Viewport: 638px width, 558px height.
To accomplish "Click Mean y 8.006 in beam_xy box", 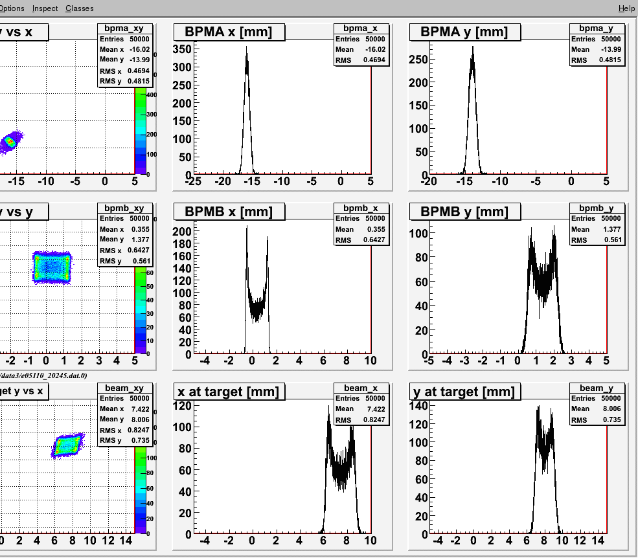I will click(124, 419).
